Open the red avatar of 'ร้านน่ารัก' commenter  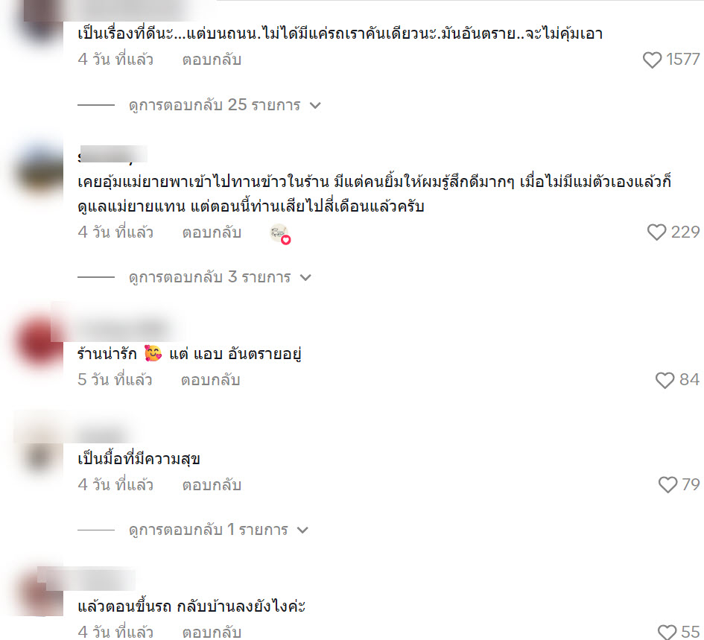pyautogui.click(x=39, y=342)
